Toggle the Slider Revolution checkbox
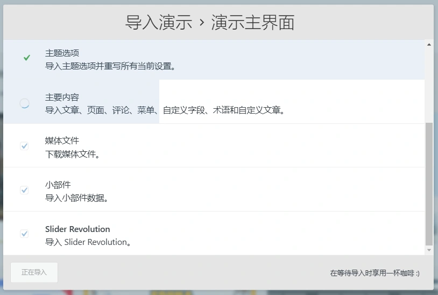 (x=24, y=234)
